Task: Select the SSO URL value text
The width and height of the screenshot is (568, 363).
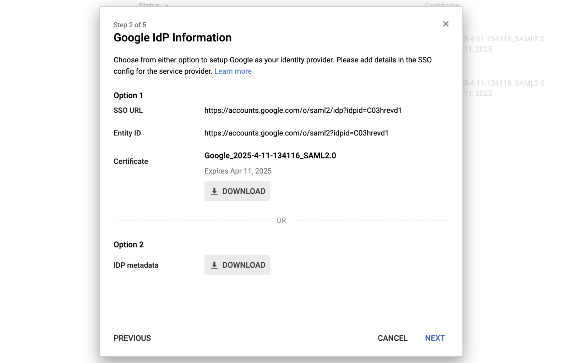Action: 303,110
